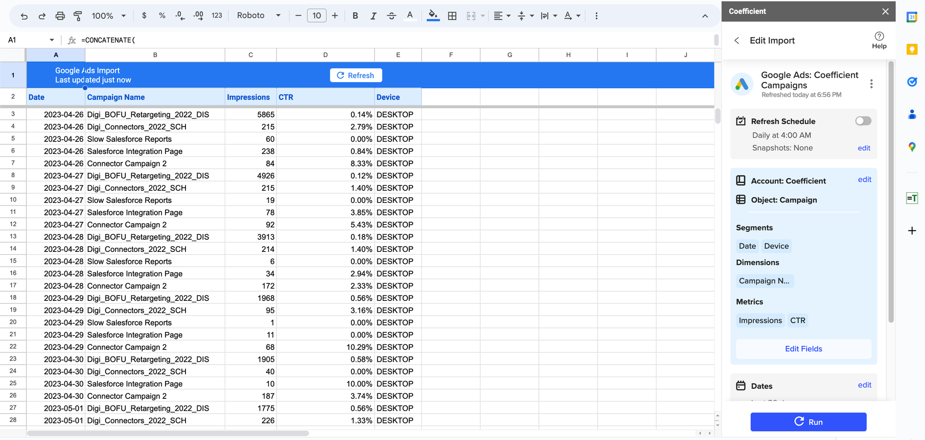This screenshot has height=440, width=925.
Task: Toggle bold formatting
Action: click(355, 16)
